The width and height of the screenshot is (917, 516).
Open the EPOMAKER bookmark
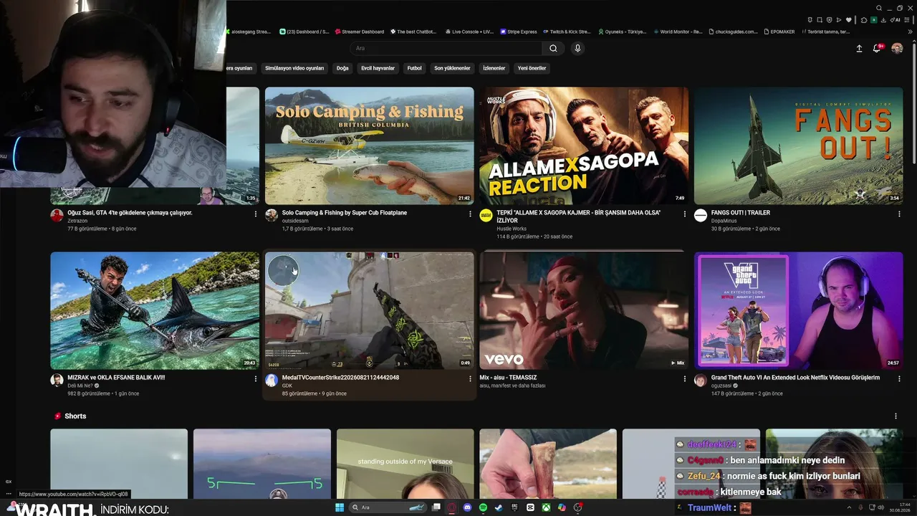(779, 32)
